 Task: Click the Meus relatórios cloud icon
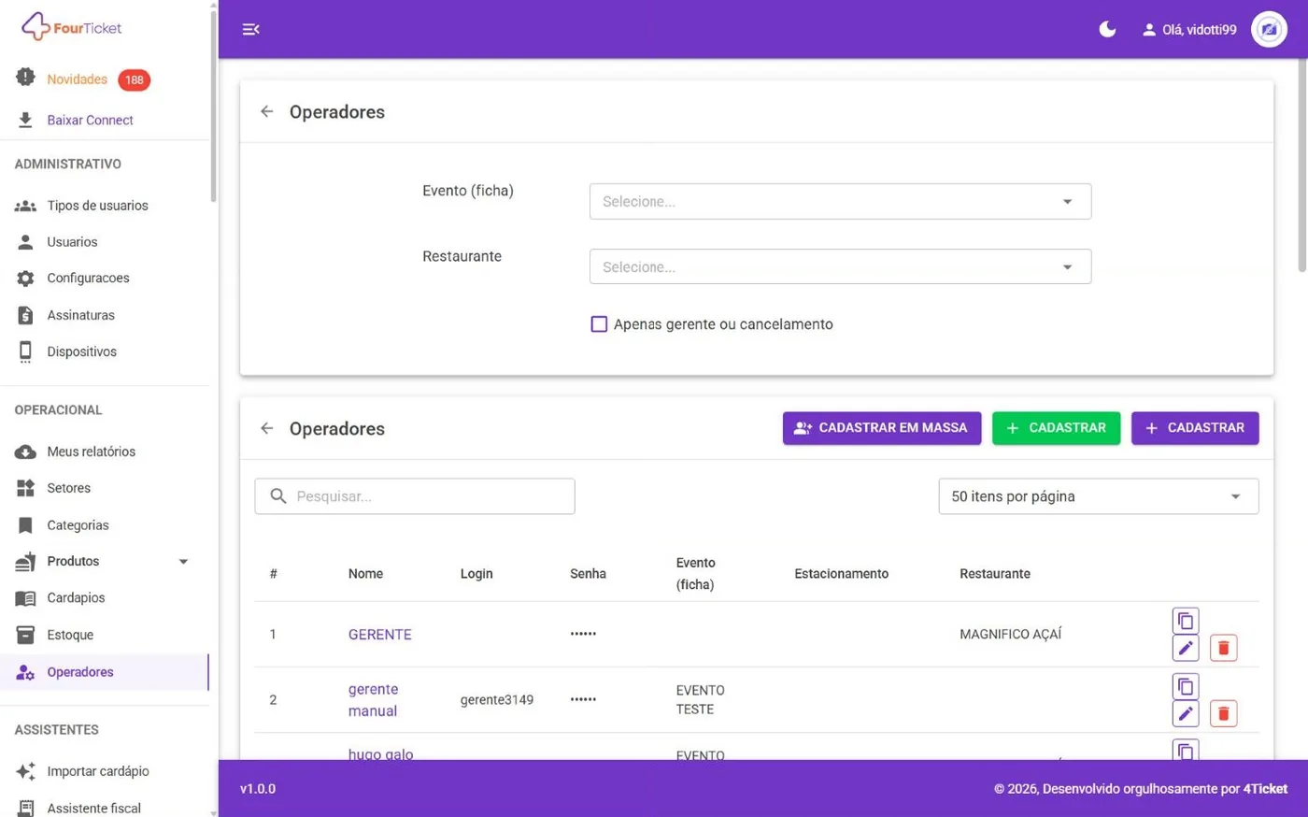[25, 451]
